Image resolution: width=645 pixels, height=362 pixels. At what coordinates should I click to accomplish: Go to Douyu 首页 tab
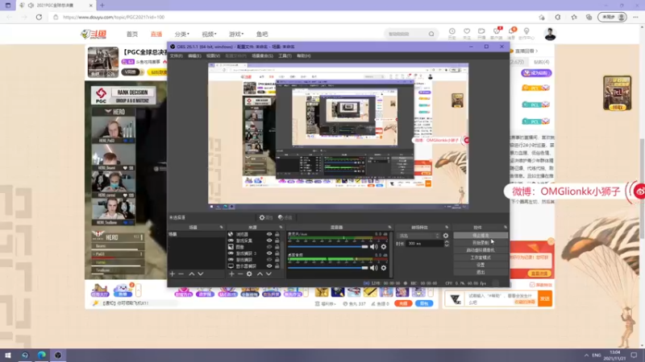(132, 34)
